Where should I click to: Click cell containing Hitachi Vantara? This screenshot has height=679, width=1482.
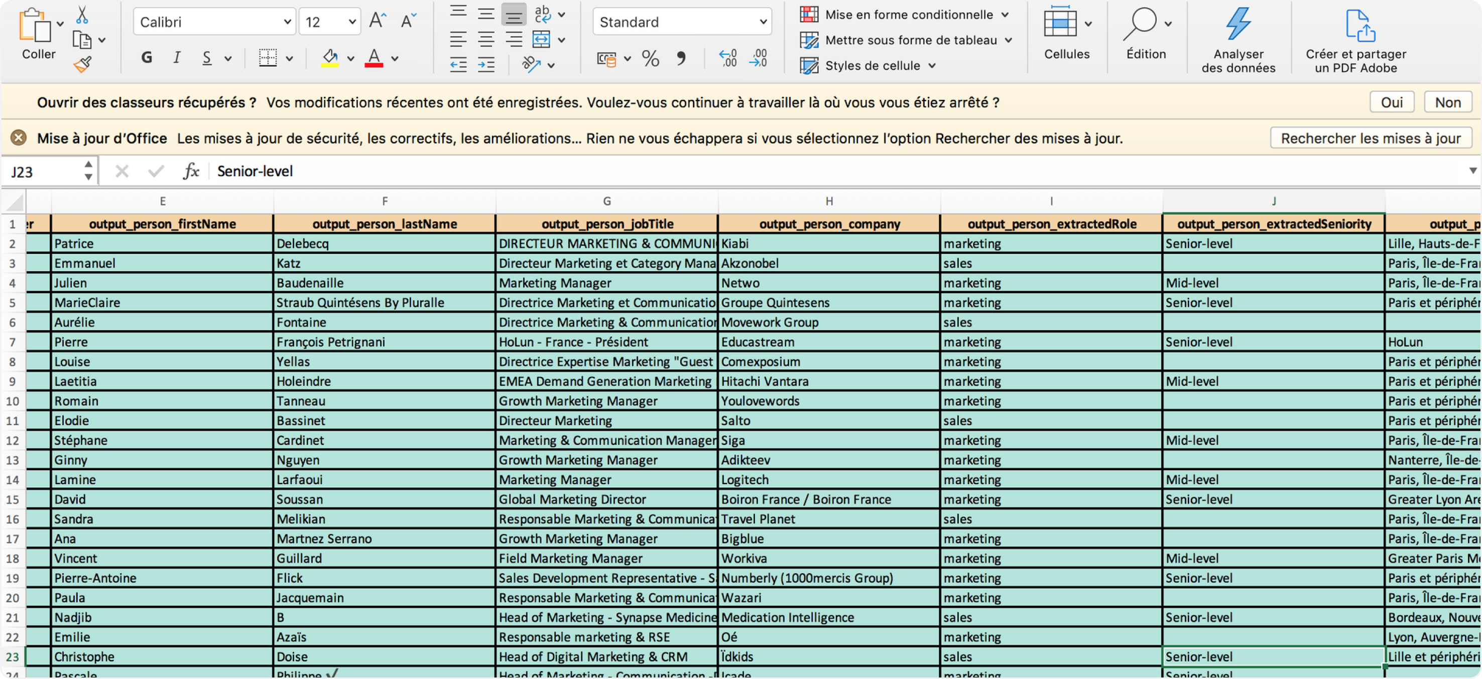click(829, 381)
